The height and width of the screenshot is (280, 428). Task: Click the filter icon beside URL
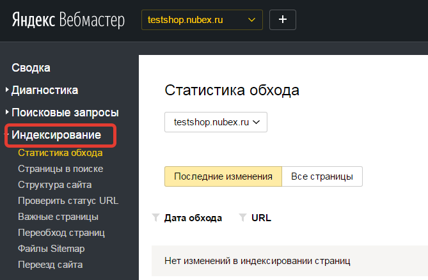(x=242, y=217)
